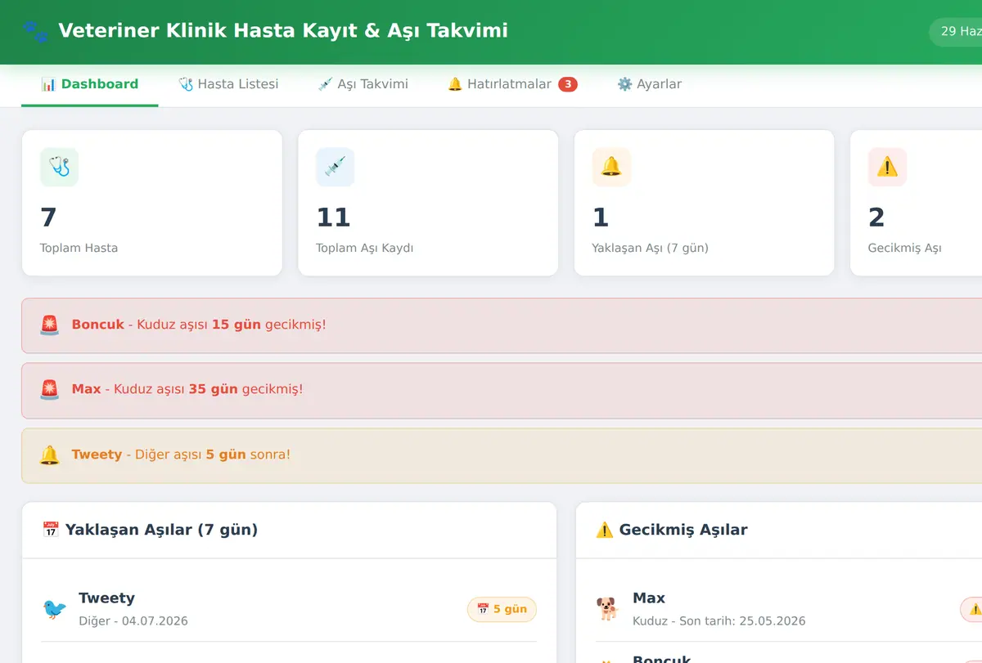Click warning icon beside Gecikmiş Aşılar heading
Screen dimensions: 982x663
(x=605, y=530)
